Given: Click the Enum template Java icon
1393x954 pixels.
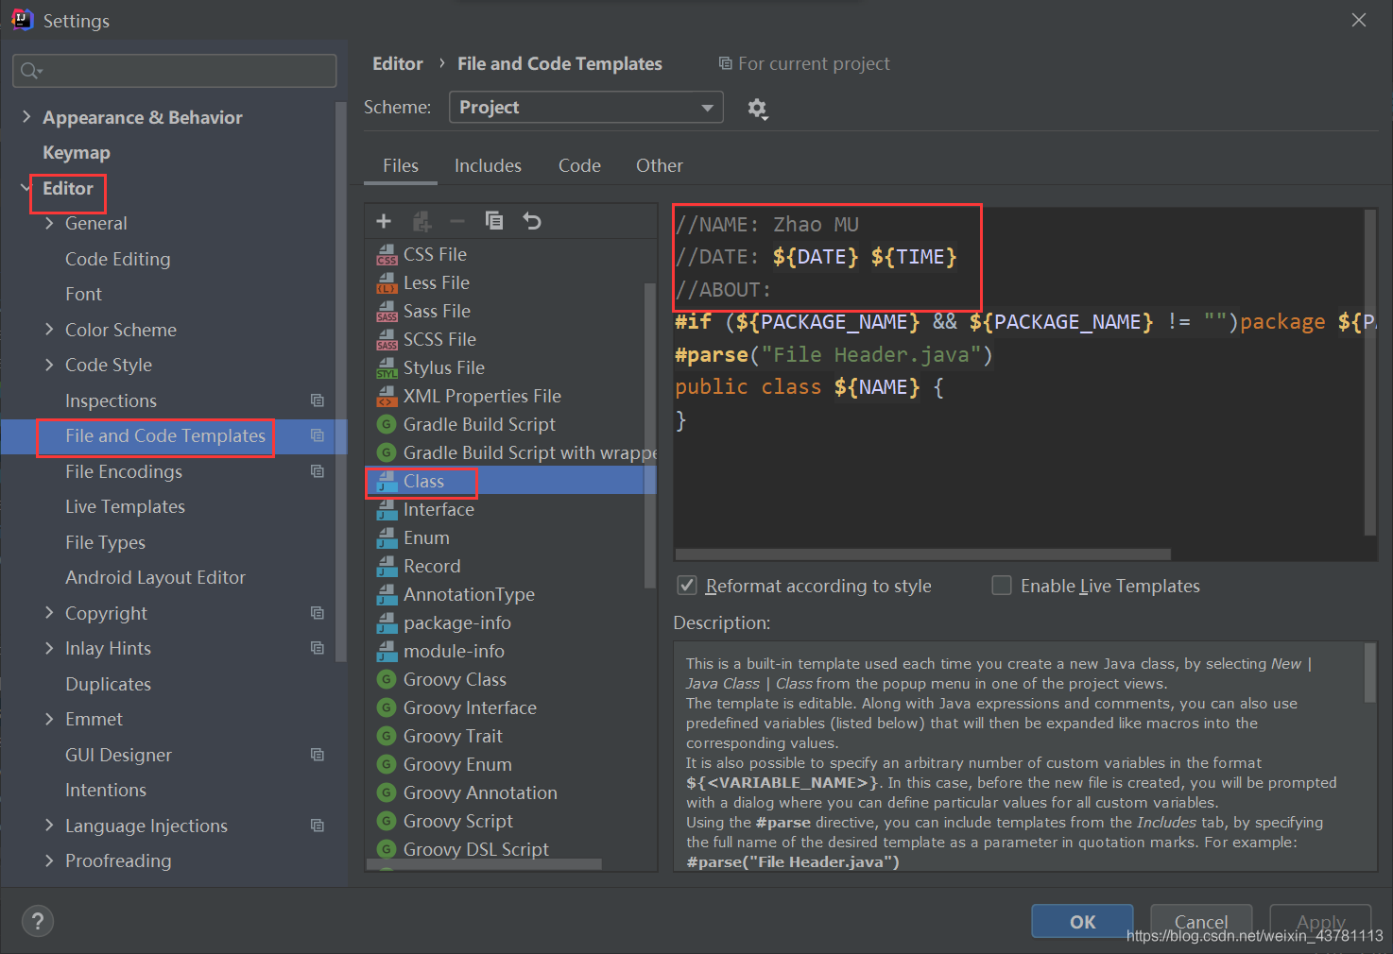Looking at the screenshot, I should tap(387, 538).
